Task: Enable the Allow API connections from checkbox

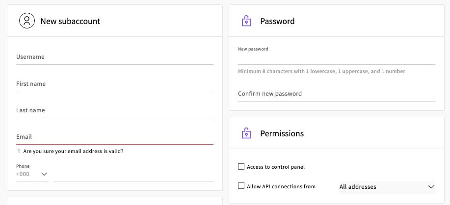Action: click(x=241, y=186)
